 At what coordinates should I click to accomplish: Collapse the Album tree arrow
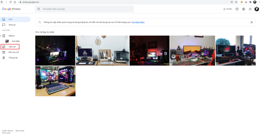1,36
